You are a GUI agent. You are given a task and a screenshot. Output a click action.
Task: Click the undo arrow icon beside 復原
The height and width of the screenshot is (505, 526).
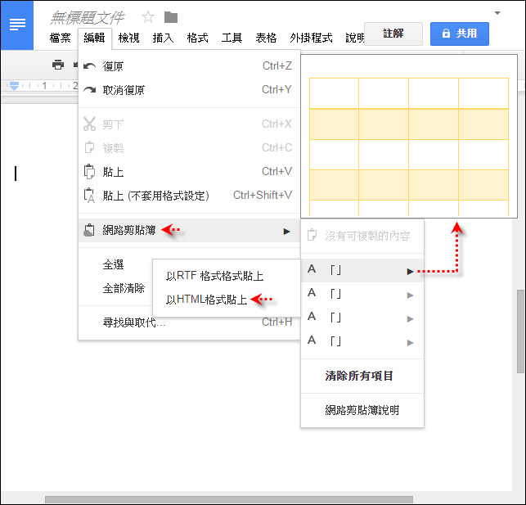pos(89,66)
